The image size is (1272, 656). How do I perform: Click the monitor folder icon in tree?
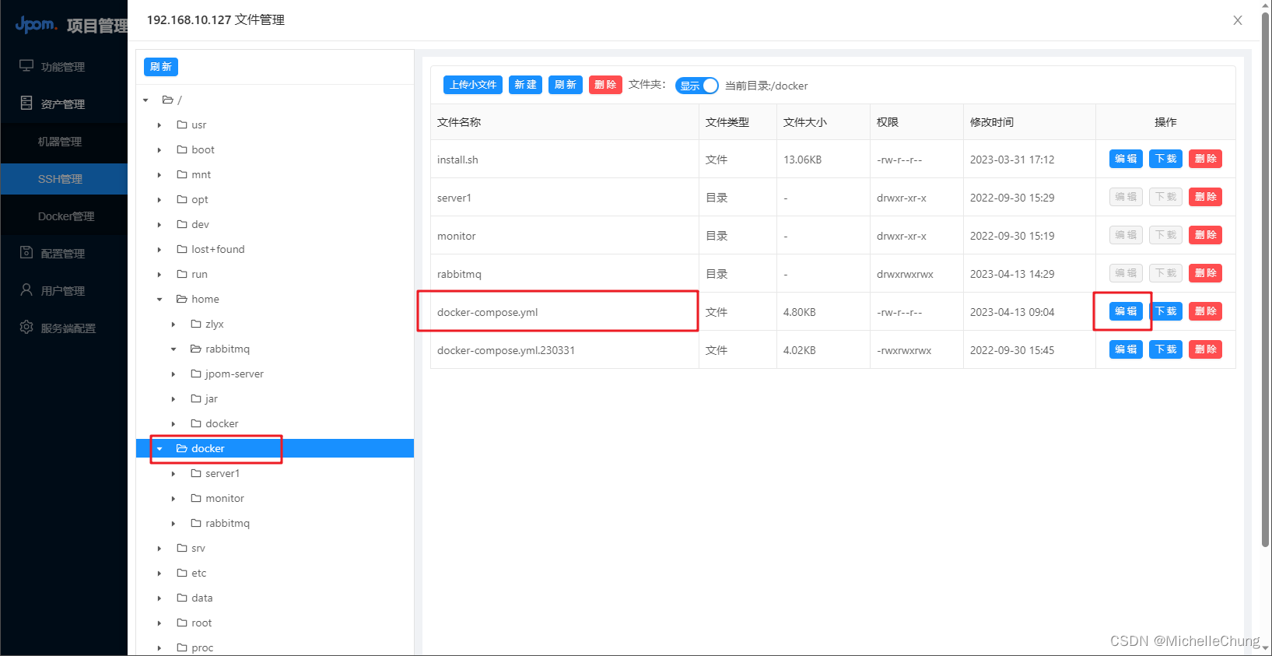click(196, 498)
